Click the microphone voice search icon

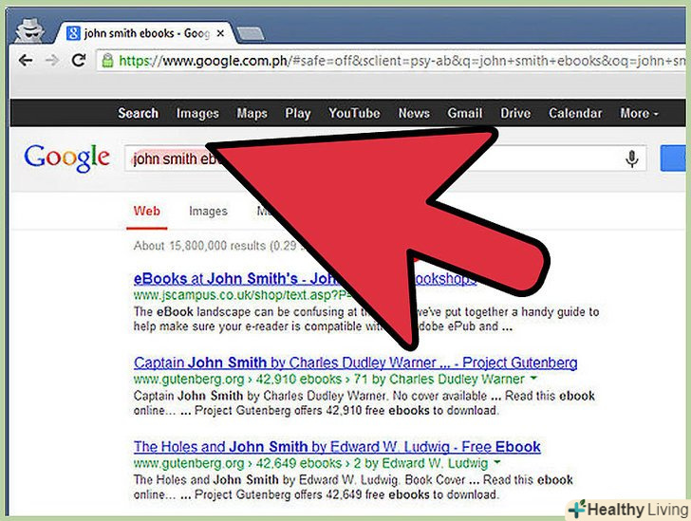[x=631, y=158]
